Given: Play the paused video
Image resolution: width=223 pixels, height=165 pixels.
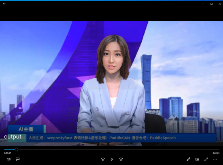Looking at the screenshot, I should point(112,159).
